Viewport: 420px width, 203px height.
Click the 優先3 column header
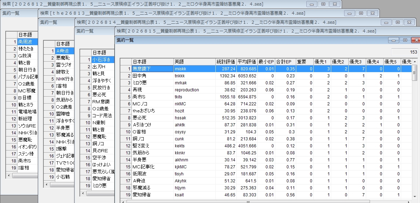[x=357, y=62]
